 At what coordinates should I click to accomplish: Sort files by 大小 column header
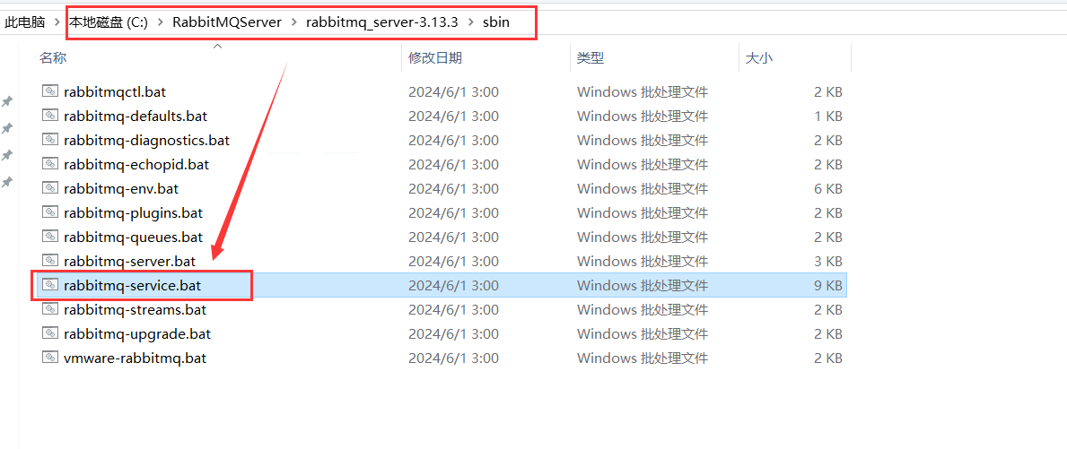(x=759, y=58)
